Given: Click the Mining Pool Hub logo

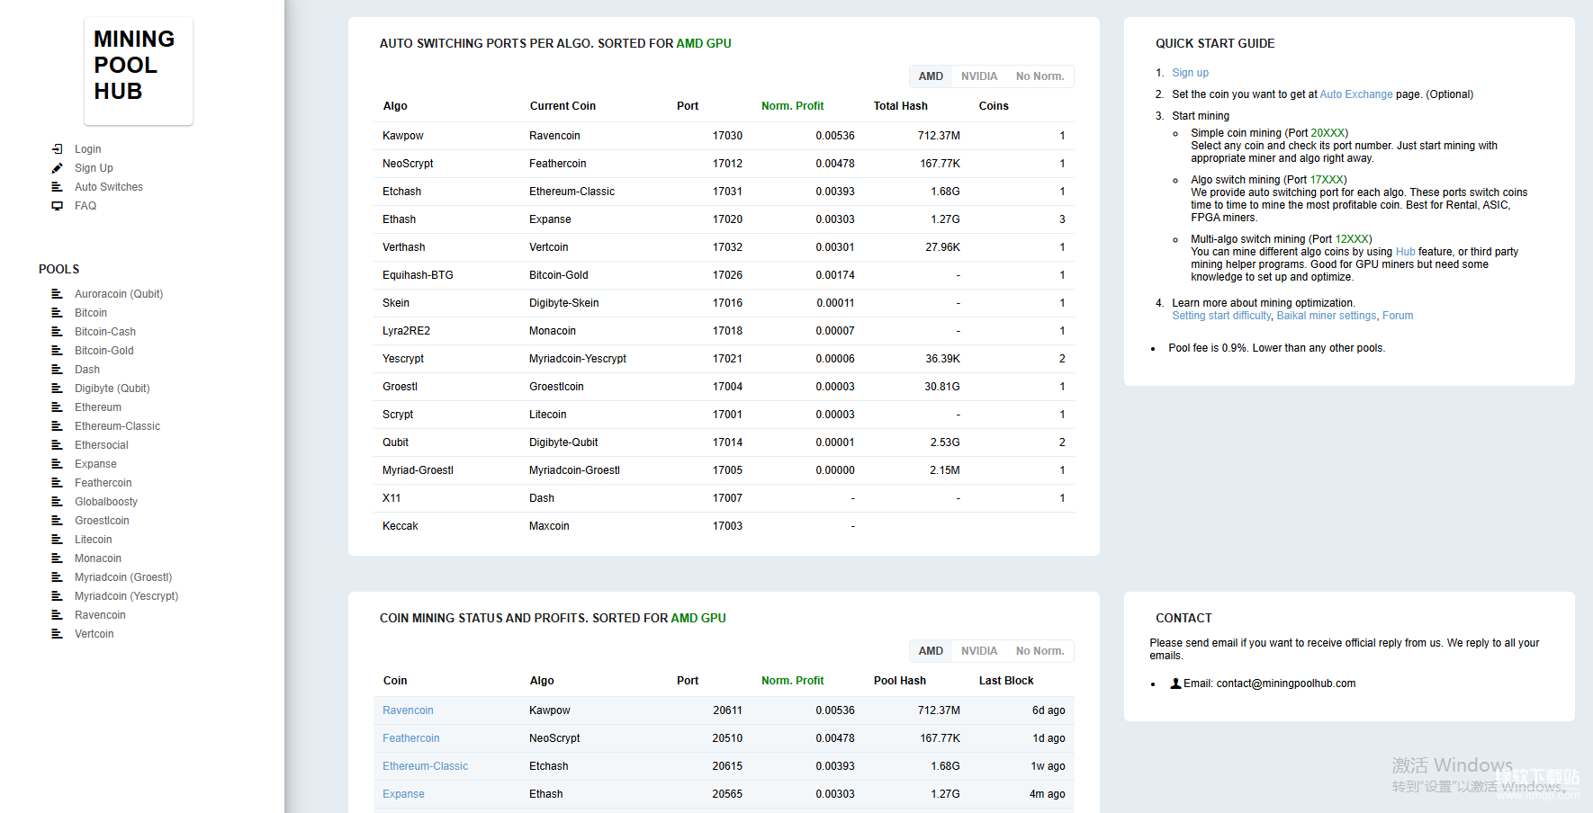Looking at the screenshot, I should [x=138, y=70].
